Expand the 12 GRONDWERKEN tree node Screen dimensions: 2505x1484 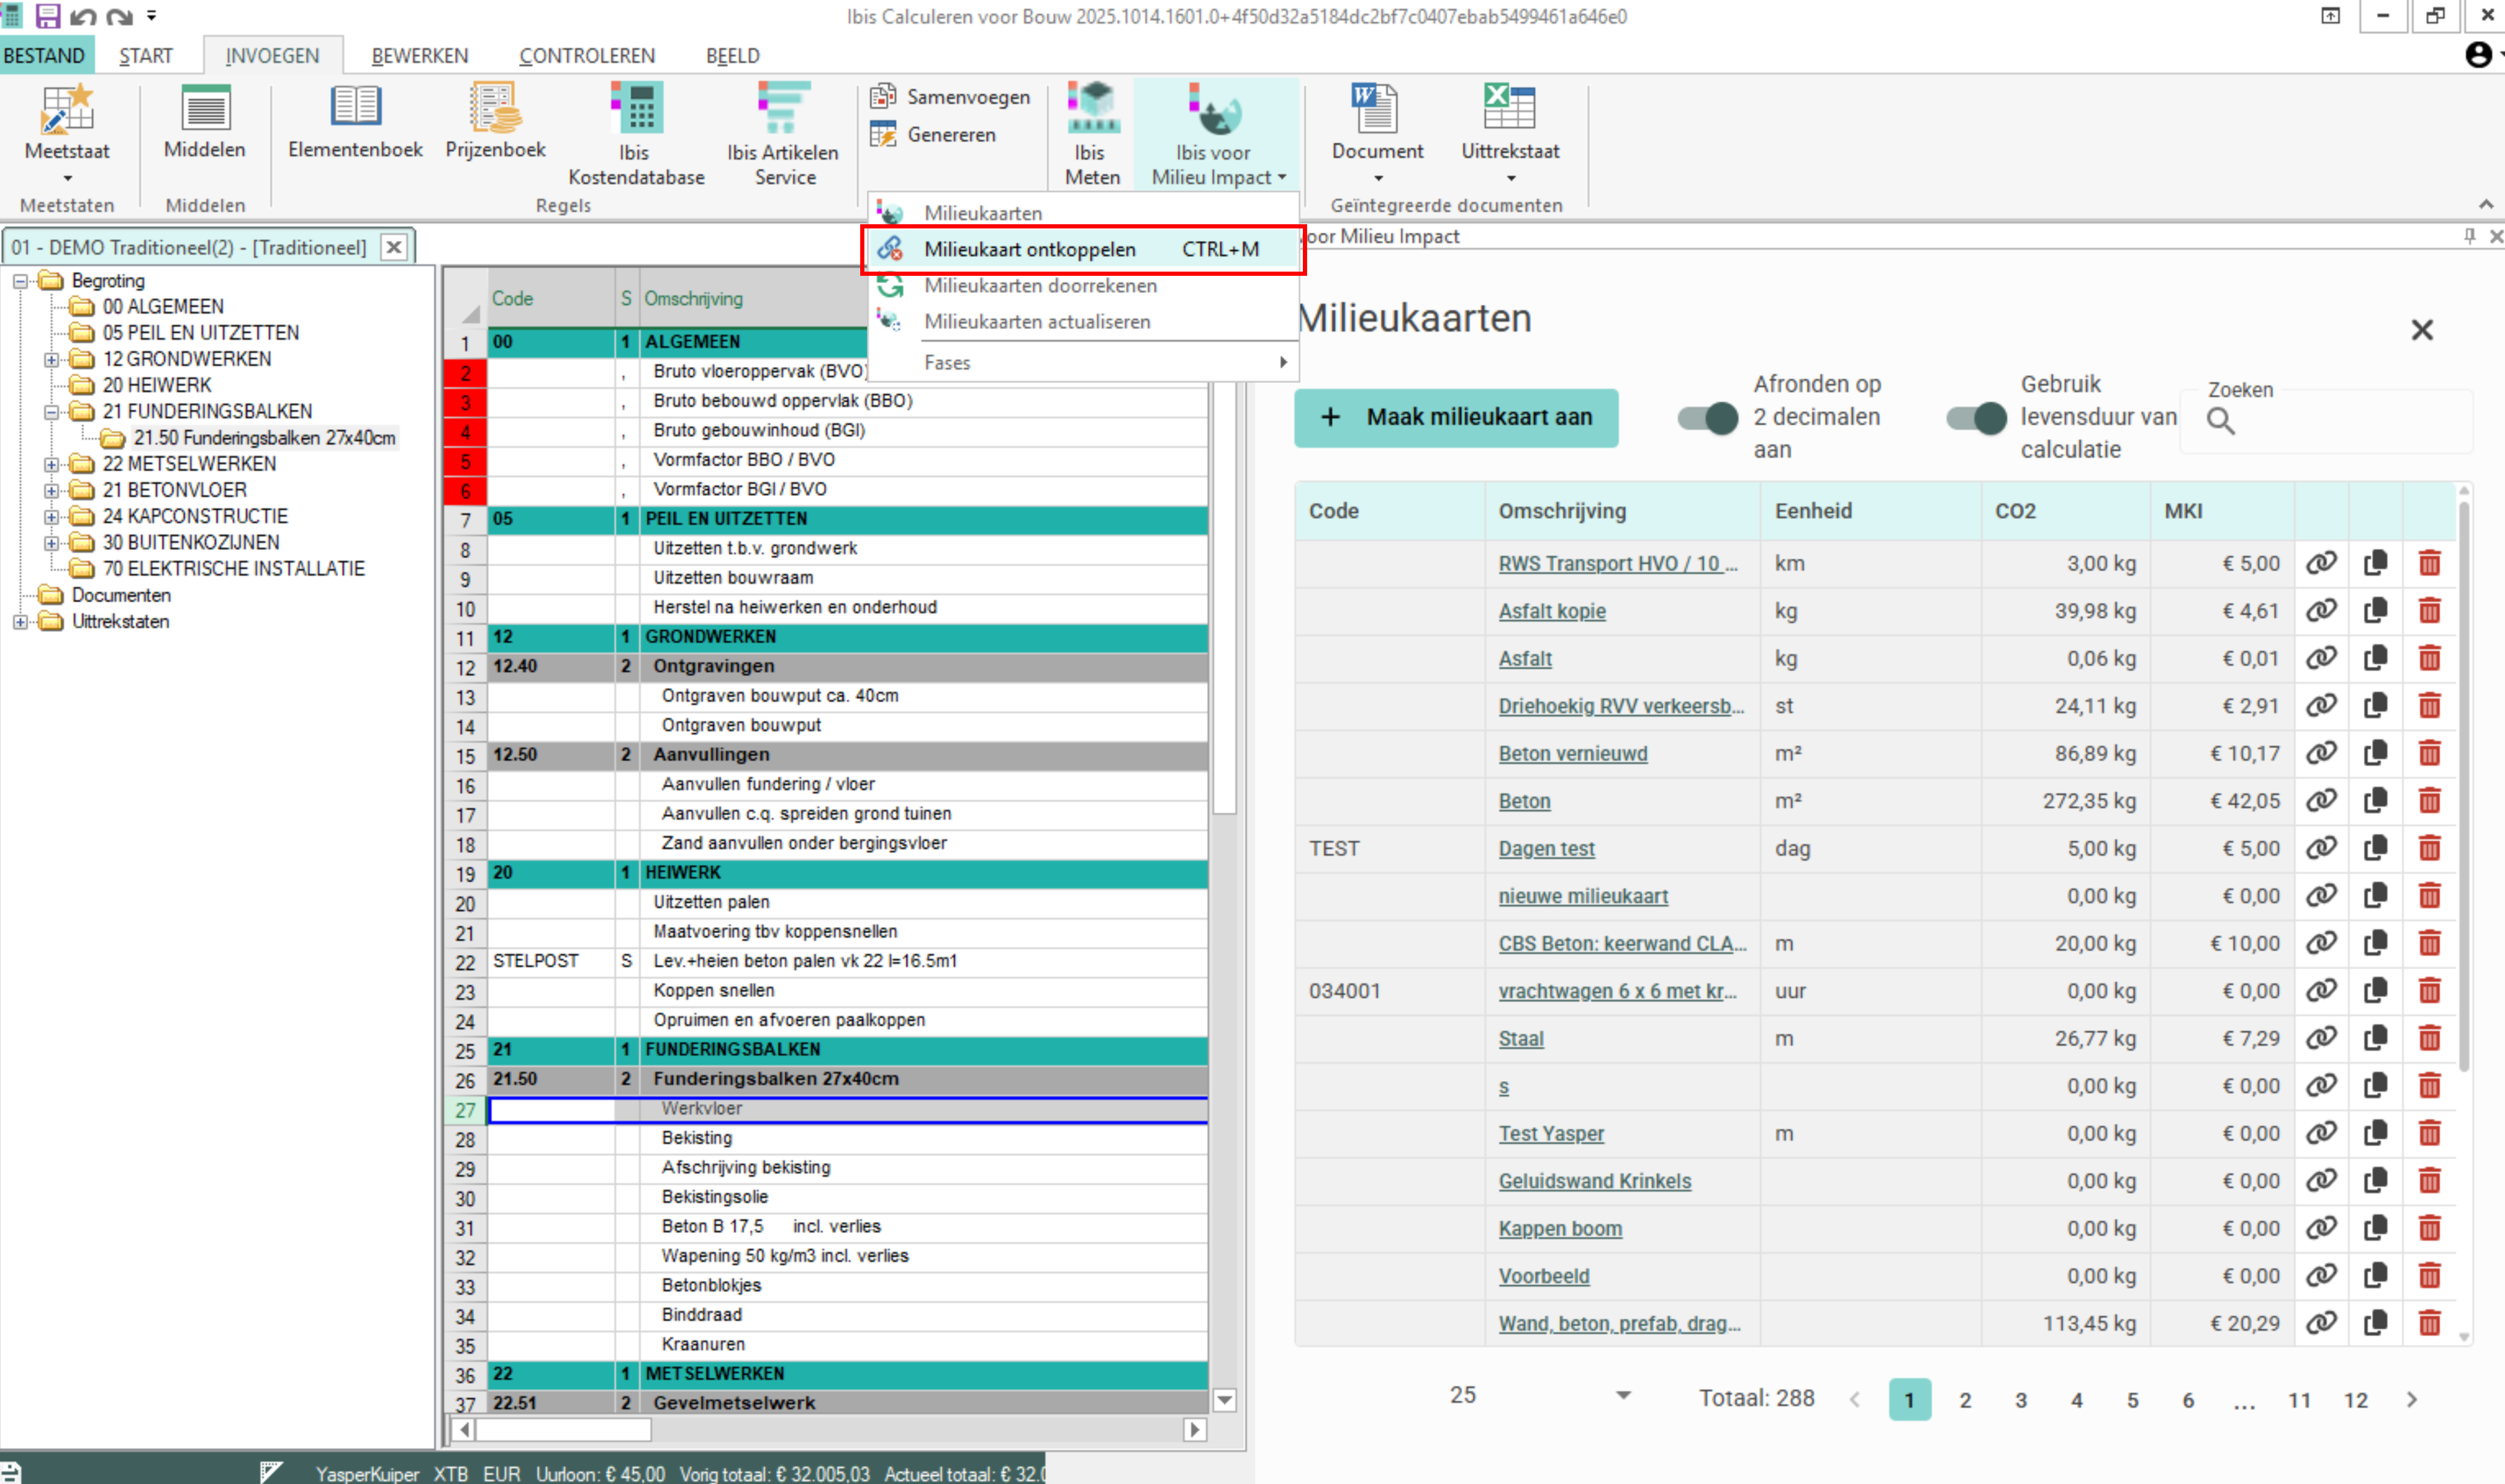(51, 359)
